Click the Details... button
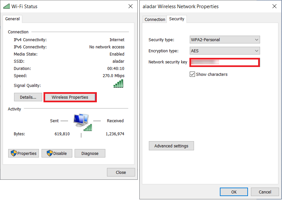282x200 pixels. (28, 97)
